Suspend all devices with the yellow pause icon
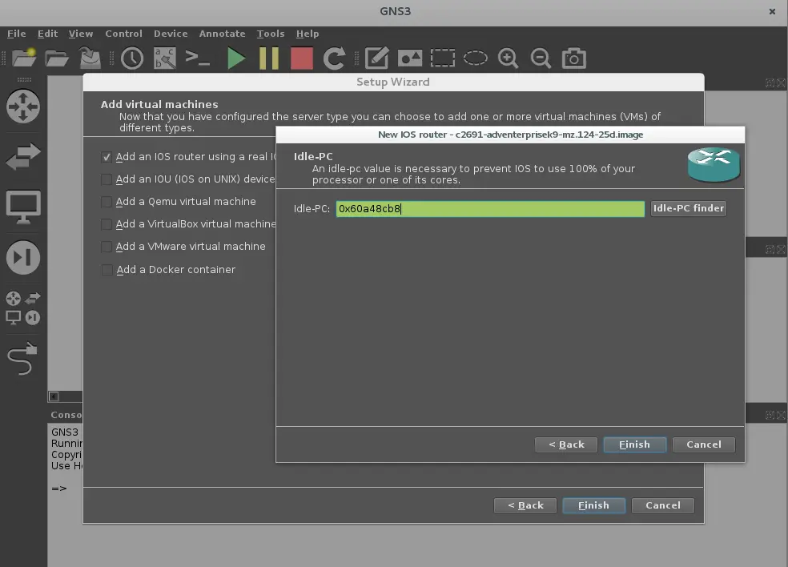This screenshot has width=788, height=567. (x=269, y=58)
